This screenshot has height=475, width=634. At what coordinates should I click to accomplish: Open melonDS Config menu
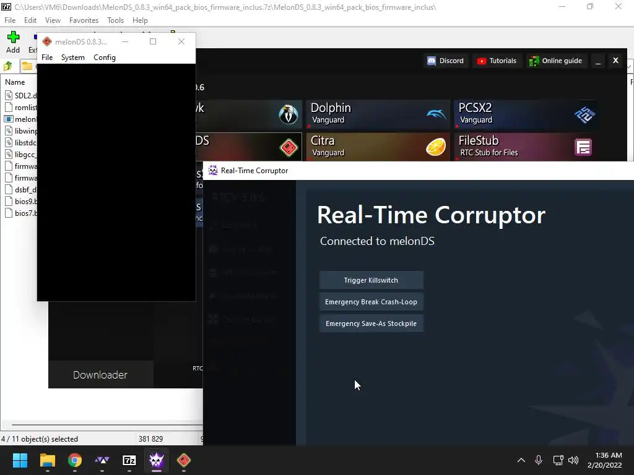[105, 58]
